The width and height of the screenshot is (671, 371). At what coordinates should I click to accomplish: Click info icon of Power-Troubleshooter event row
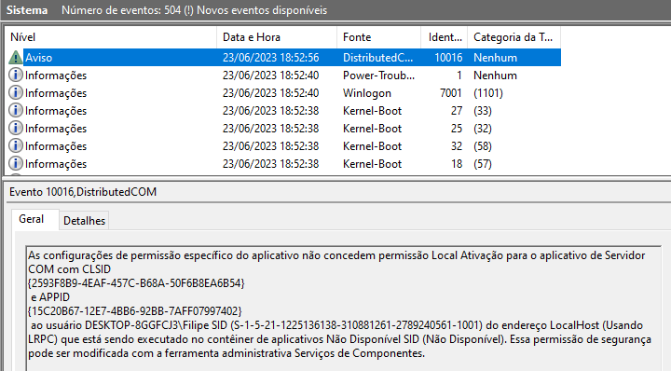[x=16, y=75]
